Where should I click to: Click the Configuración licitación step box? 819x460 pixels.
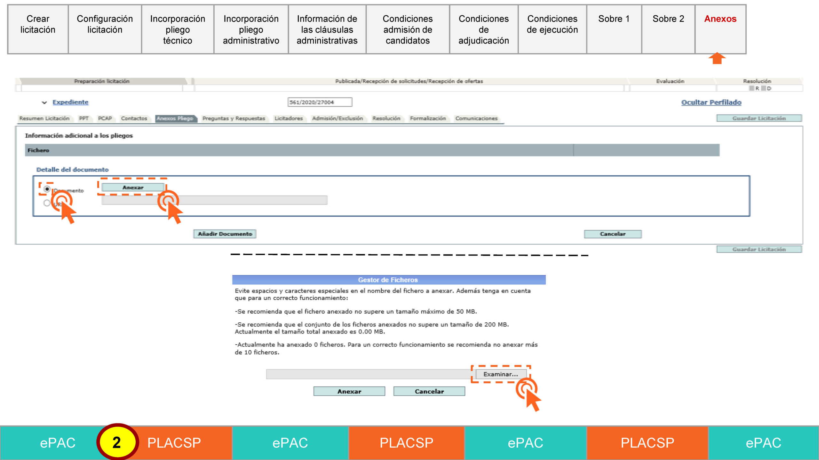105,29
